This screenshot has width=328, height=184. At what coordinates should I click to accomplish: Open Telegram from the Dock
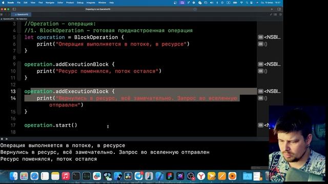click(138, 176)
